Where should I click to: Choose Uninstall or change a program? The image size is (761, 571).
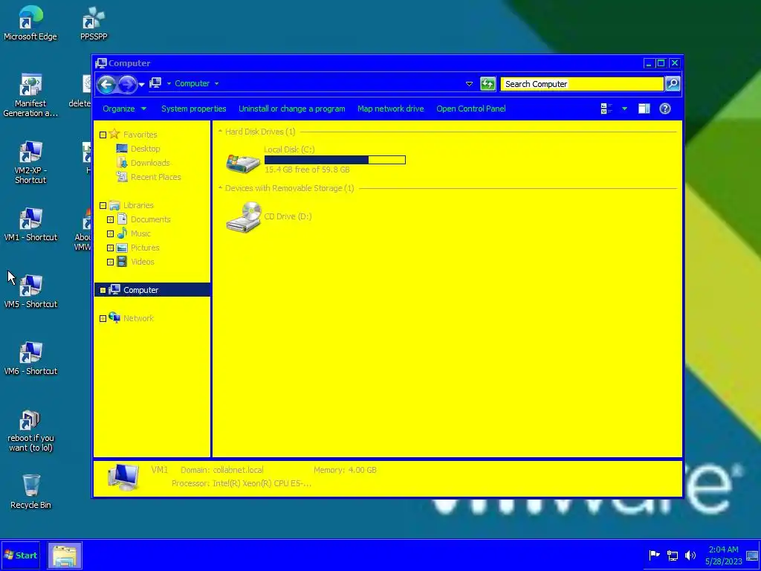tap(291, 109)
